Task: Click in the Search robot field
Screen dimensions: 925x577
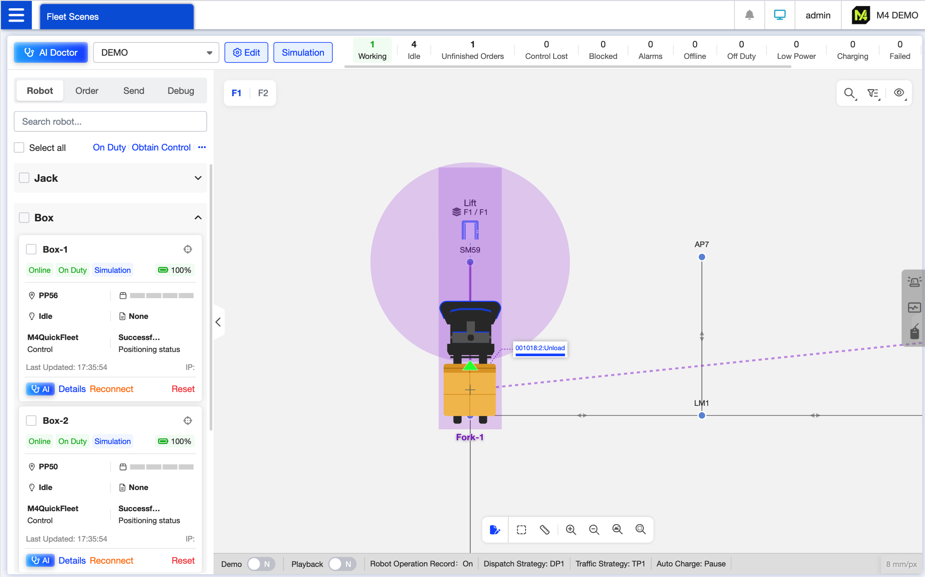Action: click(x=110, y=121)
